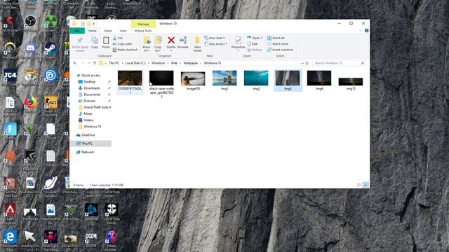Click This PC in the address path
This screenshot has height=252, width=449.
[x=114, y=63]
